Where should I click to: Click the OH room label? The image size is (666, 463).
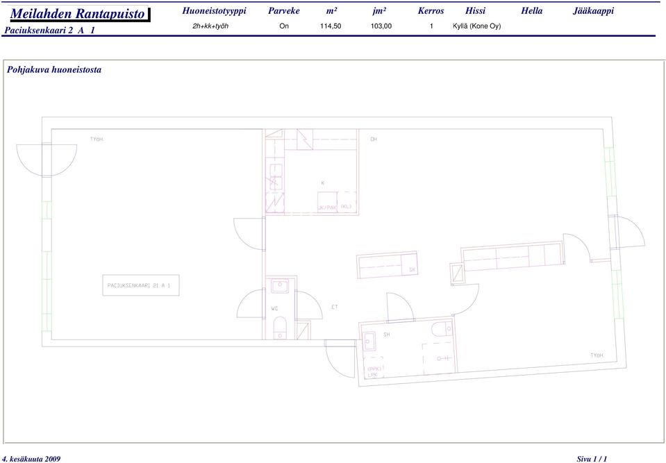click(374, 140)
